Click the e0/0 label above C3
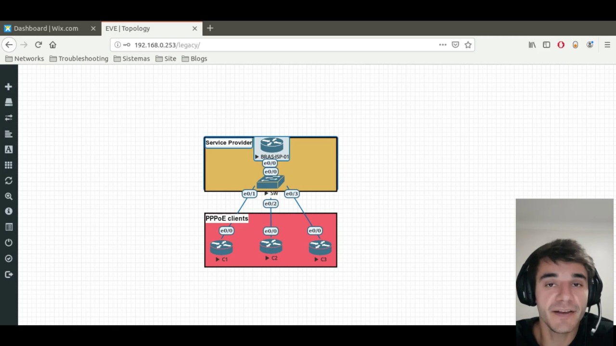This screenshot has height=346, width=616. [315, 231]
